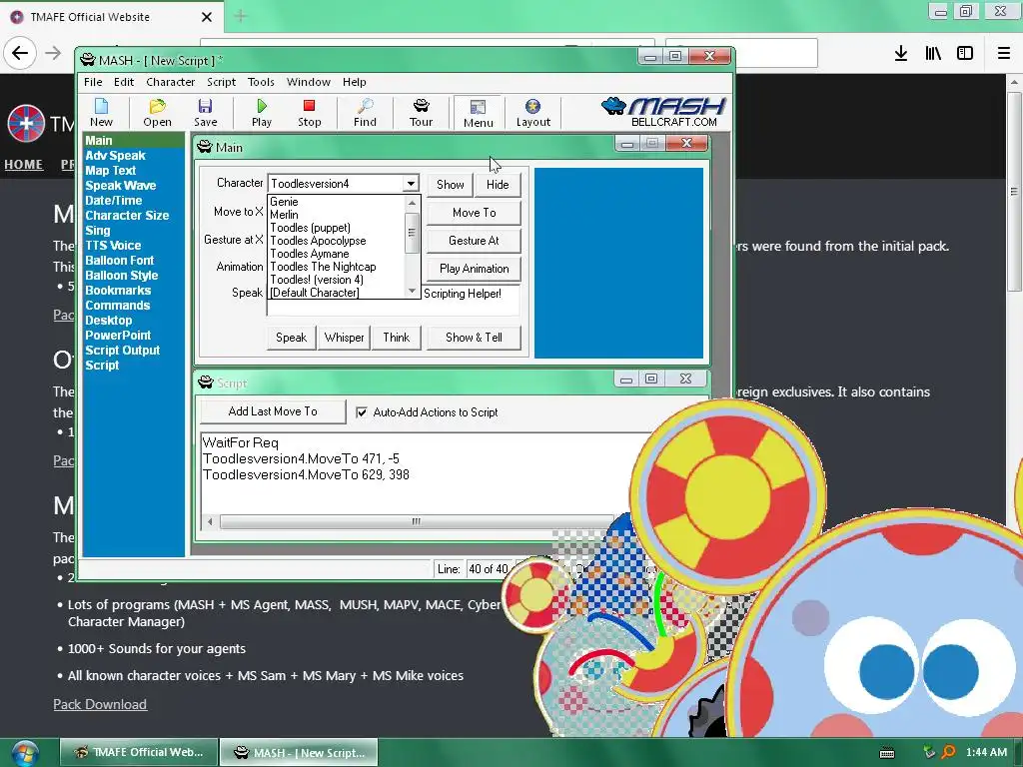Close the TMAFE Official Website tab
The image size is (1023, 767).
(x=206, y=17)
